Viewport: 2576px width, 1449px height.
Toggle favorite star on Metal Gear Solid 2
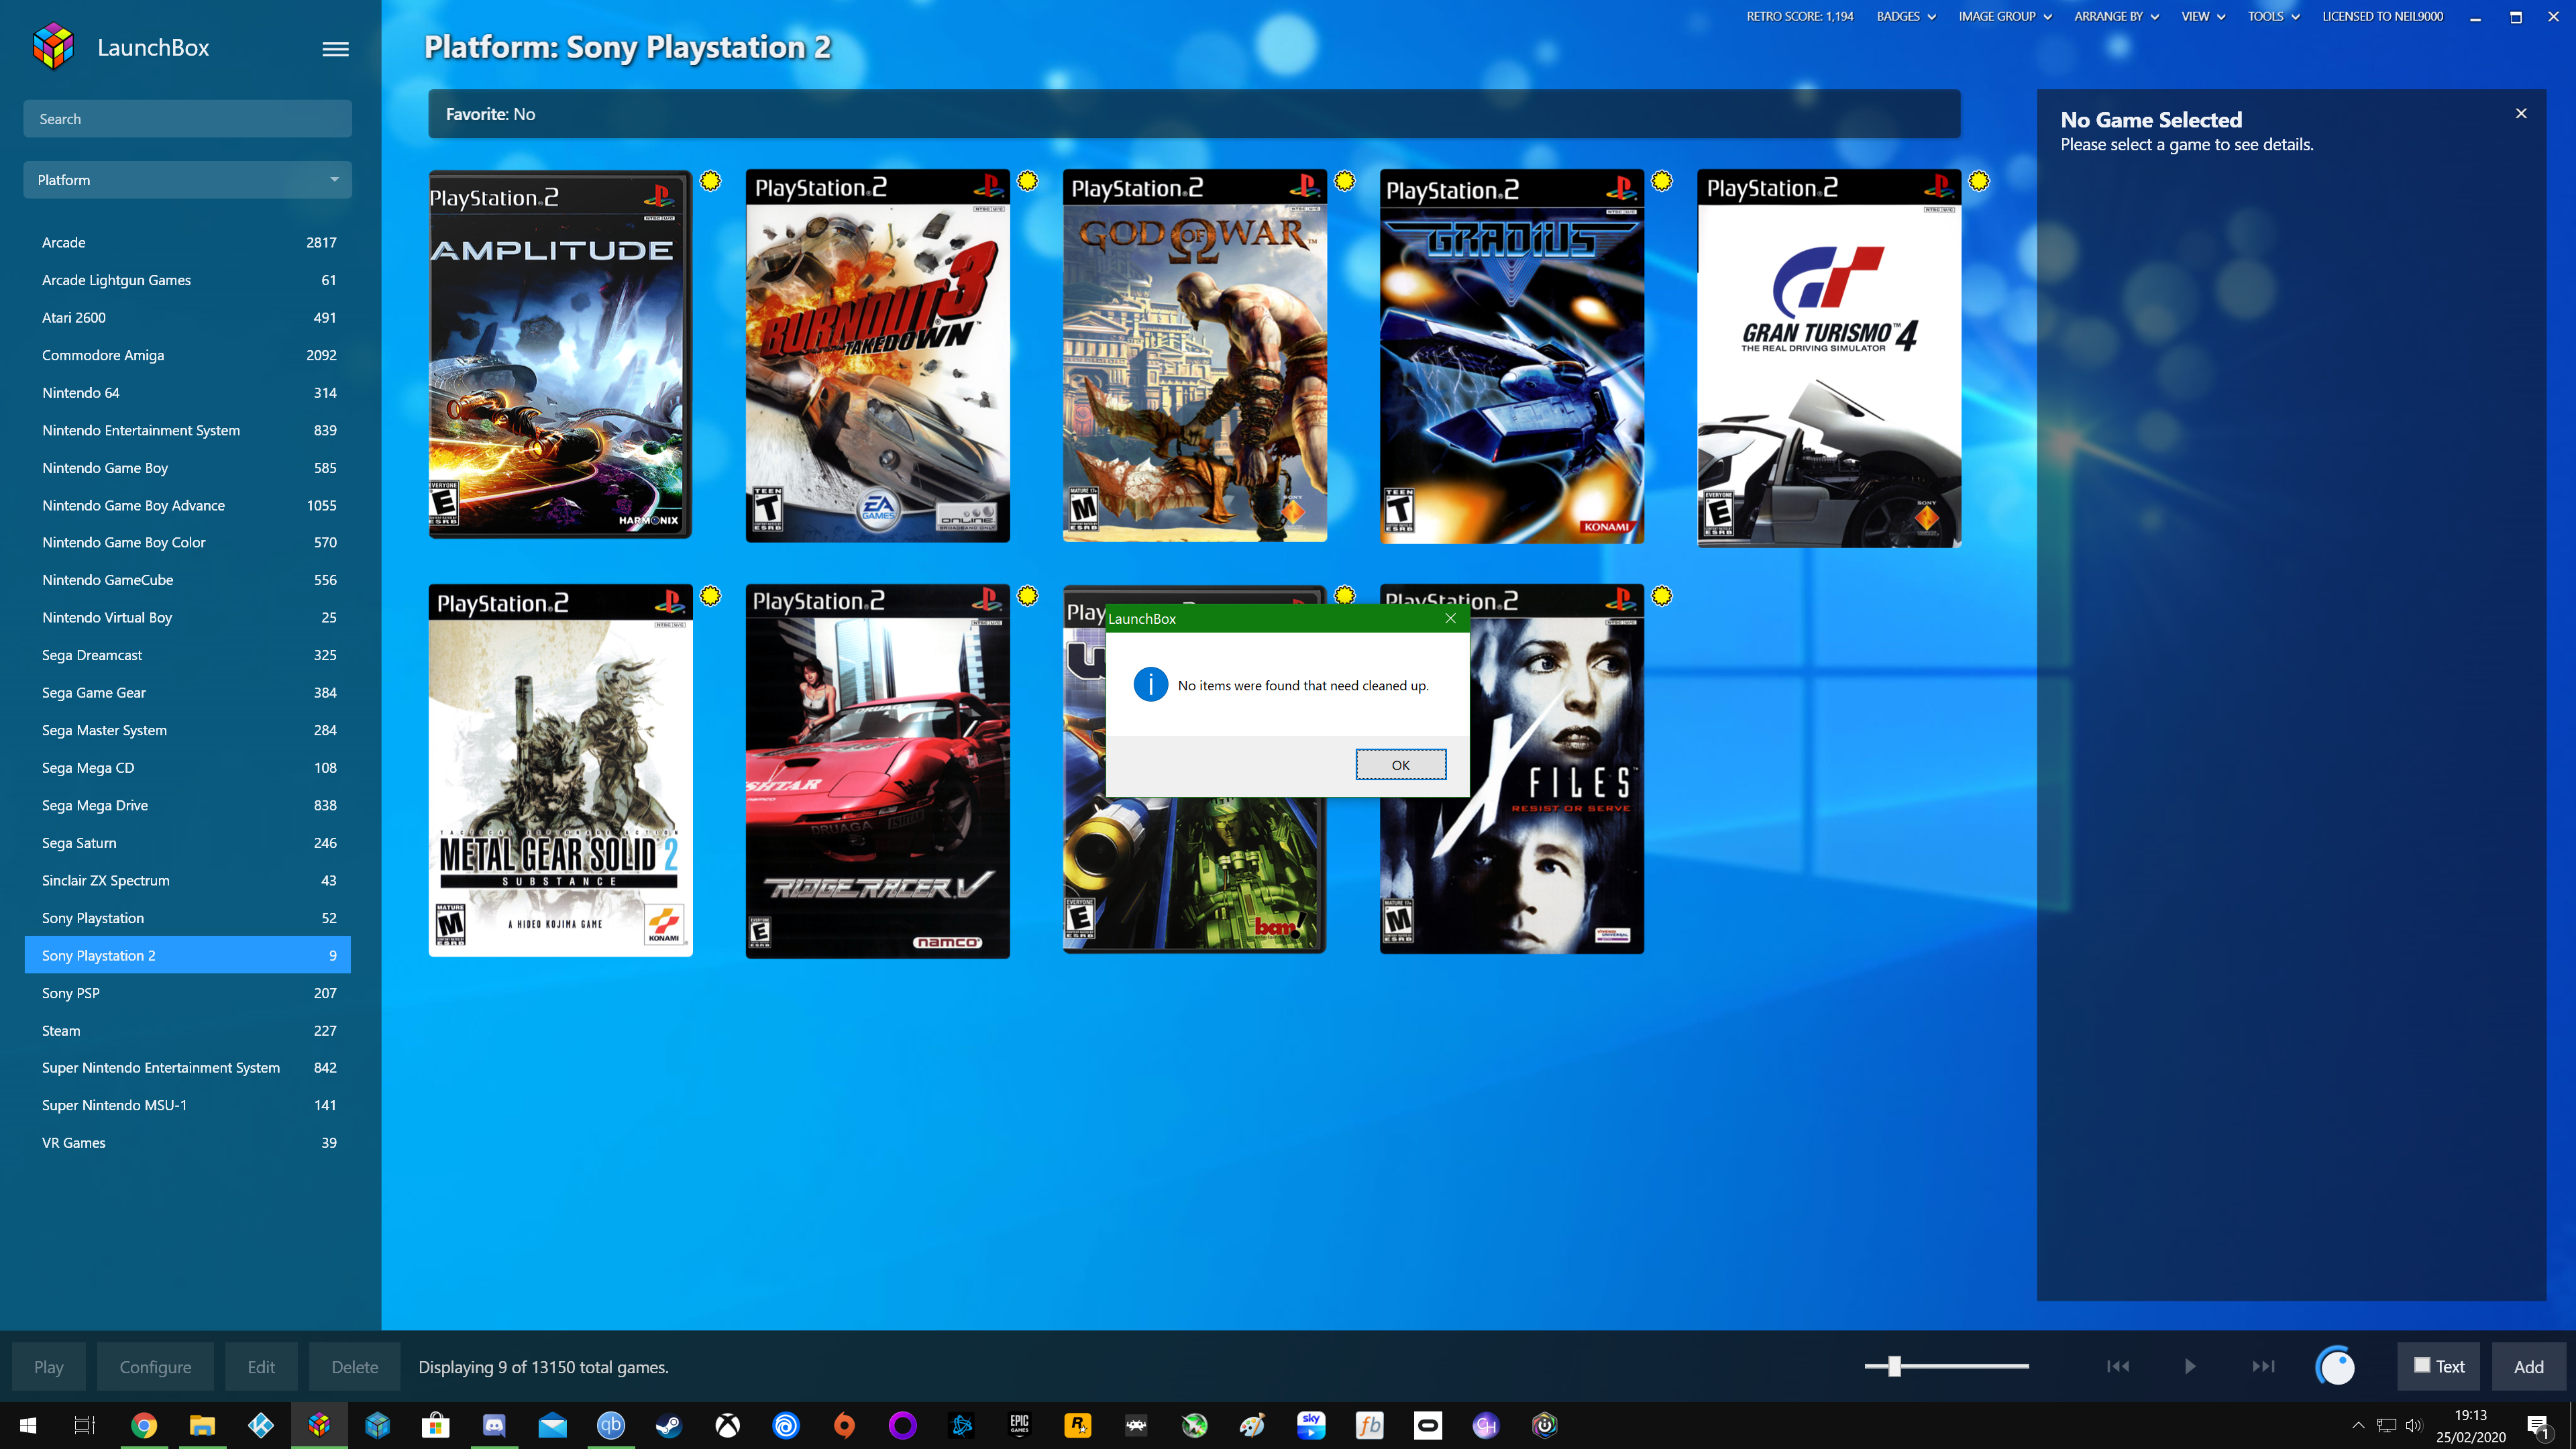(710, 596)
